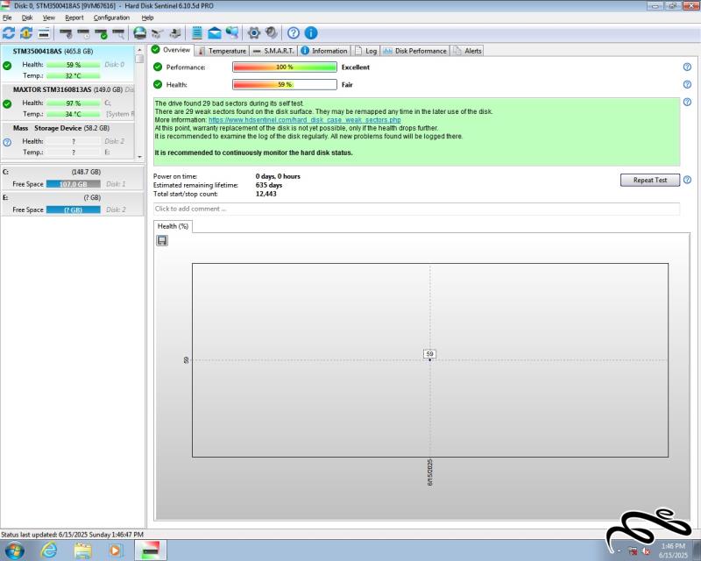Screen dimensions: 701x561
Task: Click the help icon beside the green message box
Action: pyautogui.click(x=687, y=102)
